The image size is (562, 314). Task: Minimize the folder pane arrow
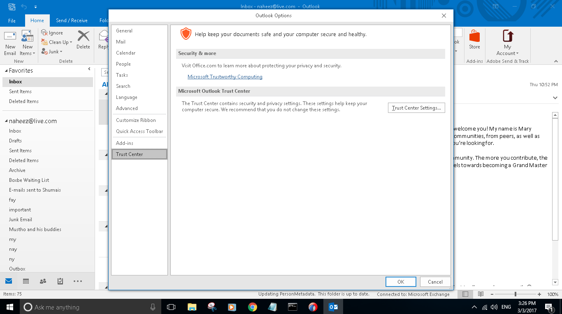tap(89, 69)
